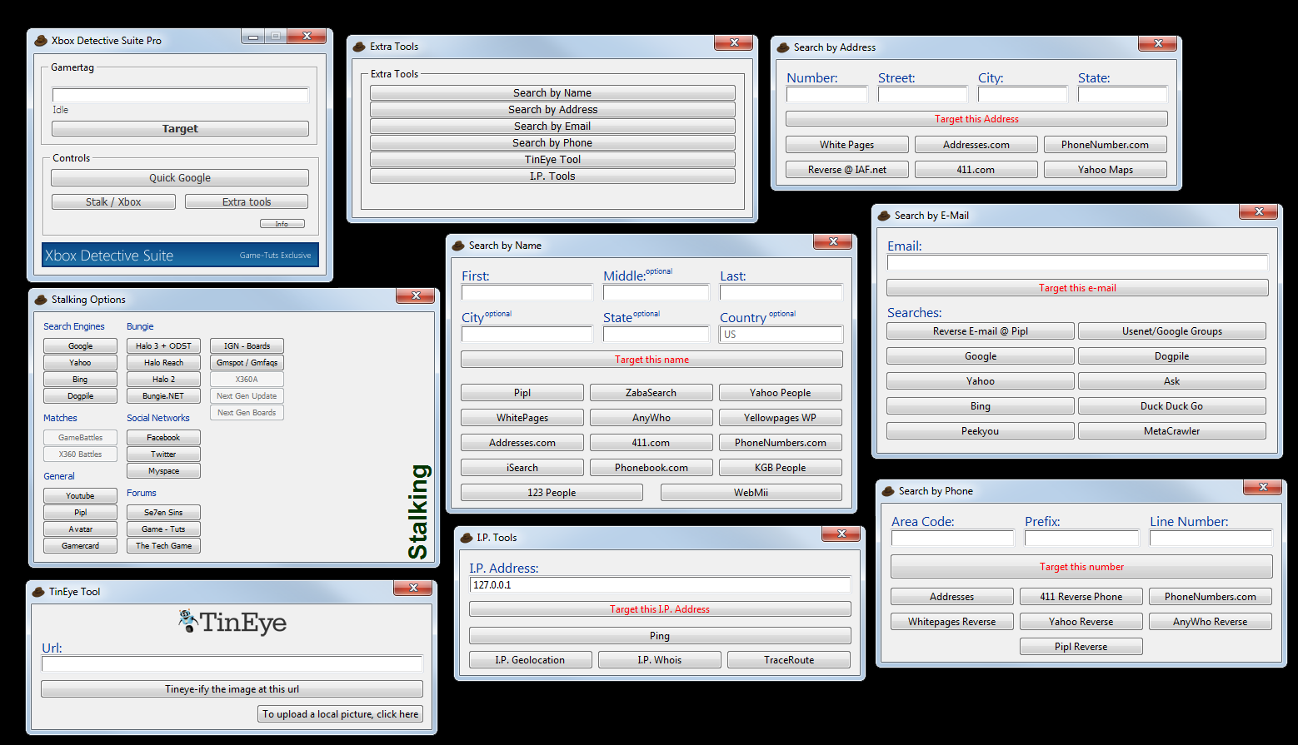Click the Target button under Gamertag

(180, 129)
